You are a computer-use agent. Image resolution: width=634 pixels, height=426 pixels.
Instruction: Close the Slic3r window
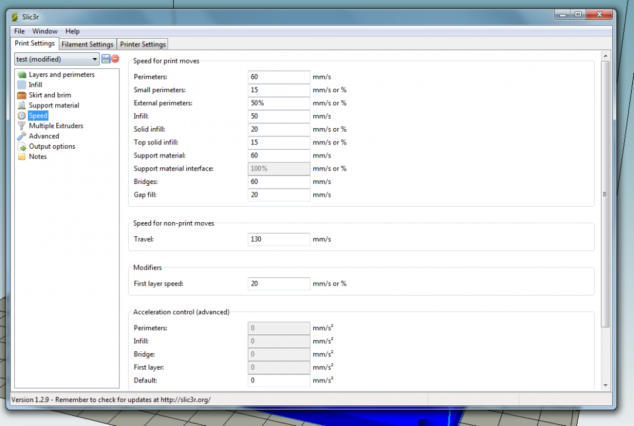pos(599,15)
